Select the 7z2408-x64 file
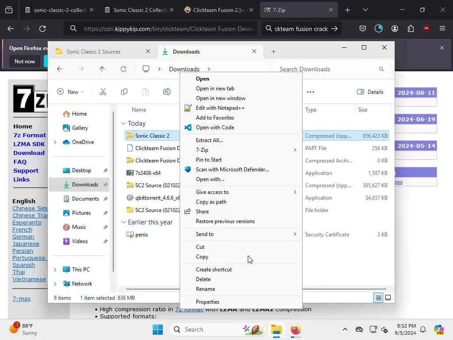The height and width of the screenshot is (340, 453). 148,173
